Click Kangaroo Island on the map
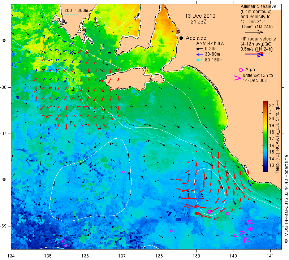Screen dimensions: 289x260 tap(129, 78)
